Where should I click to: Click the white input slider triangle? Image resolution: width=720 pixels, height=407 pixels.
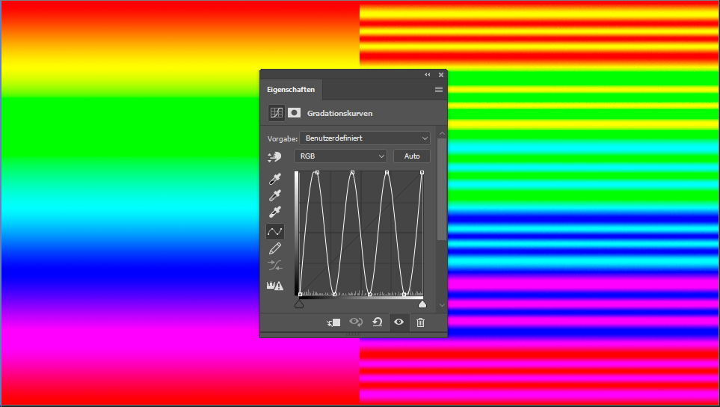click(422, 304)
